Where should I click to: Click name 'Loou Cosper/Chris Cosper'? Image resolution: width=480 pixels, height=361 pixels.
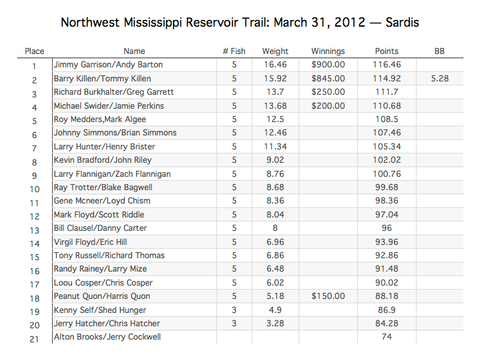[103, 283]
